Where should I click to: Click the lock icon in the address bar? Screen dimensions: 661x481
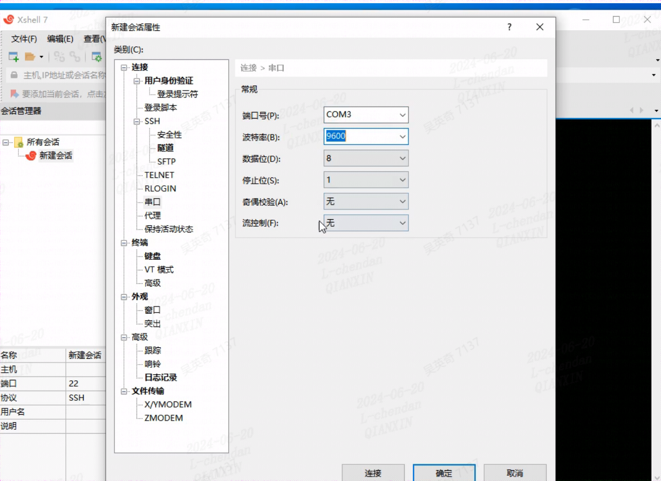point(14,75)
